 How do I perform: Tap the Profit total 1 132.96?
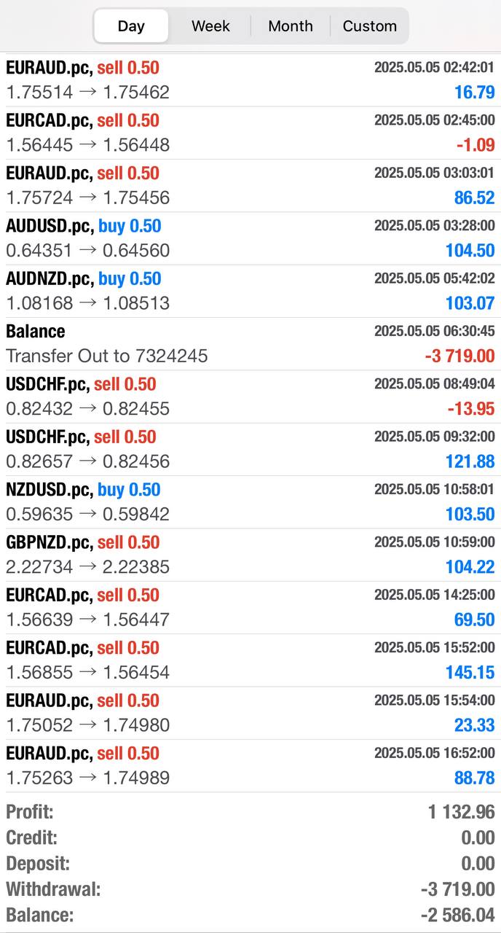coord(461,812)
